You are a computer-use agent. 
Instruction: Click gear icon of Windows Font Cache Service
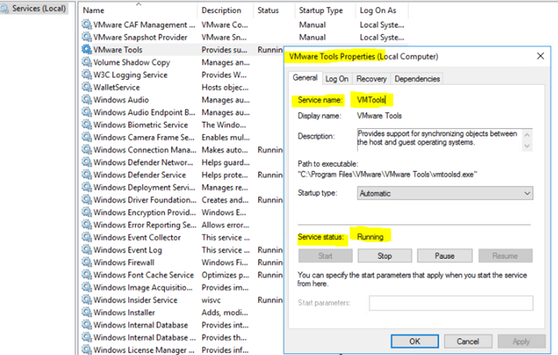[86, 274]
